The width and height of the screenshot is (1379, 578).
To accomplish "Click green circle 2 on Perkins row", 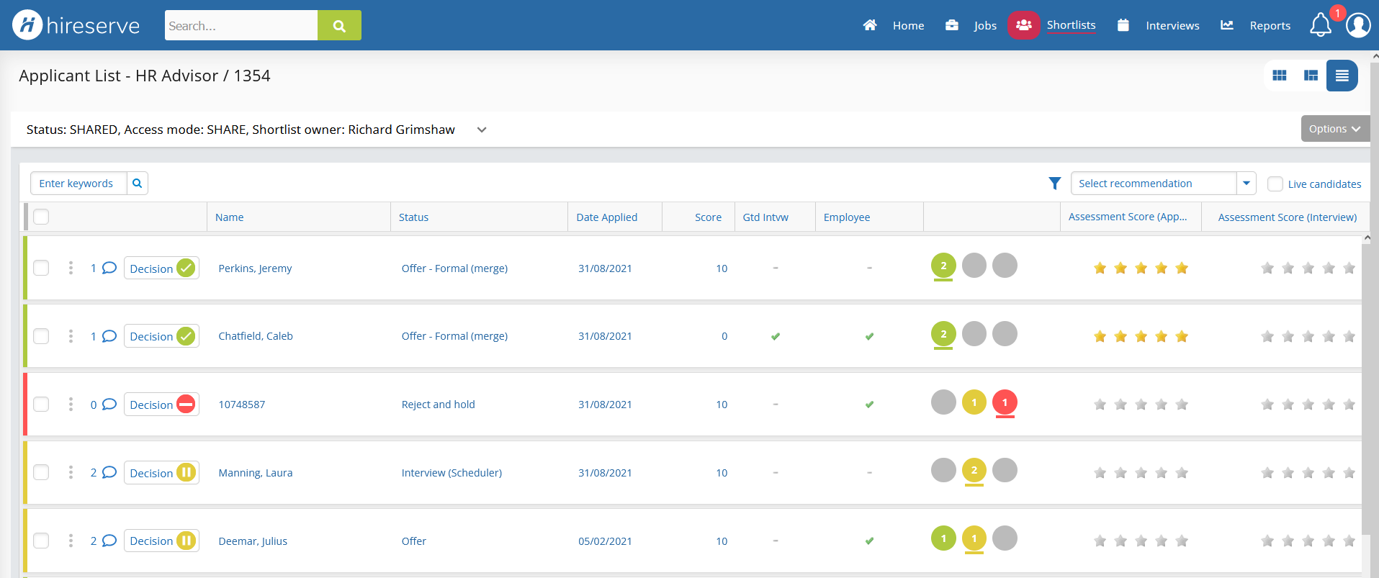I will (x=943, y=266).
